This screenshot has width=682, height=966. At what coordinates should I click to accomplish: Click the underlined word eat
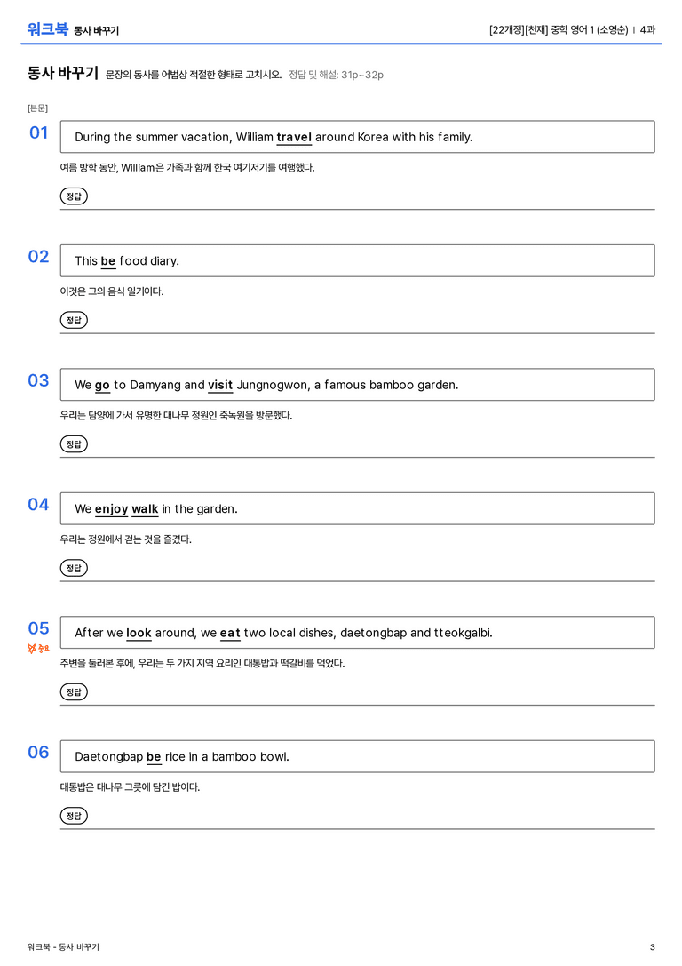tap(230, 634)
